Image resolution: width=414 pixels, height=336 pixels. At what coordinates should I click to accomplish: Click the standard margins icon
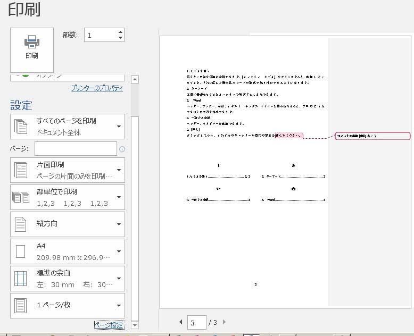tap(21, 279)
